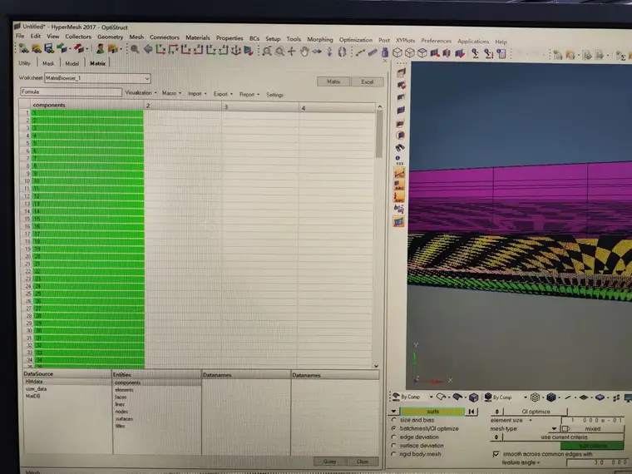
Task: Switch to the Model tab
Action: click(72, 63)
